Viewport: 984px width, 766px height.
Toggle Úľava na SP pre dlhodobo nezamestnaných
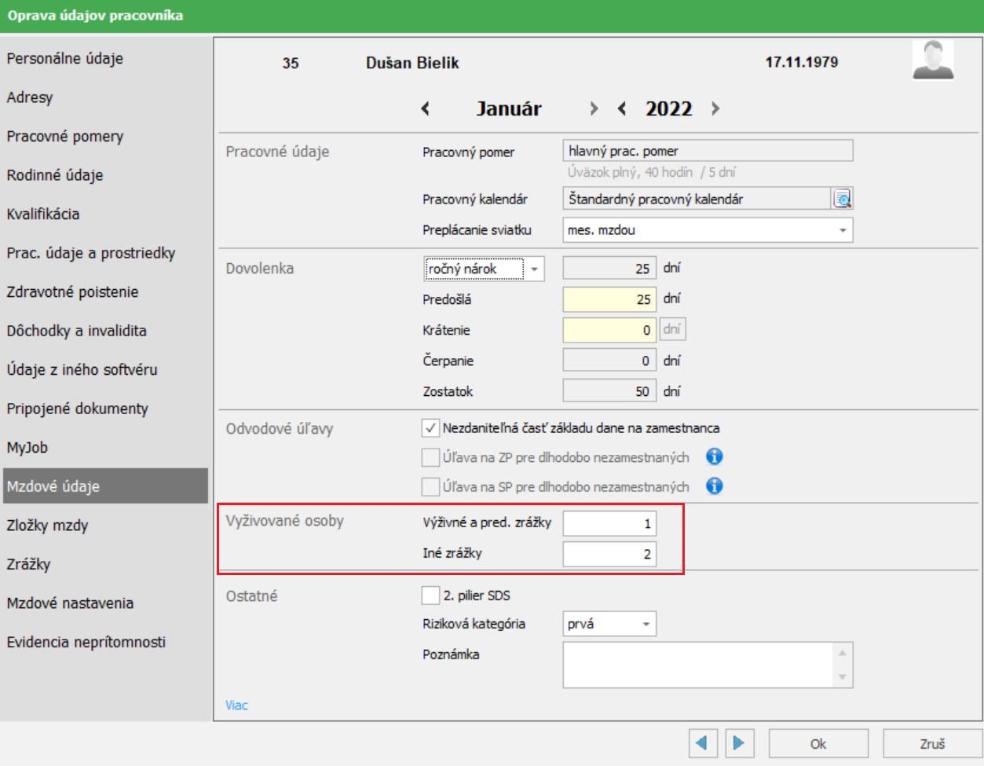(x=430, y=487)
